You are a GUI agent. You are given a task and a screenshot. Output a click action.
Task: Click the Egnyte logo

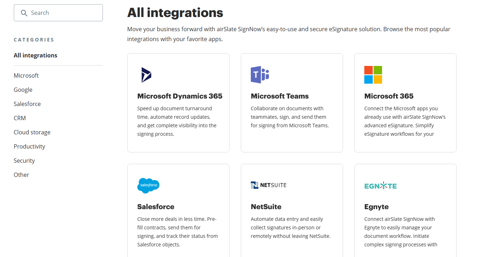coord(380,185)
